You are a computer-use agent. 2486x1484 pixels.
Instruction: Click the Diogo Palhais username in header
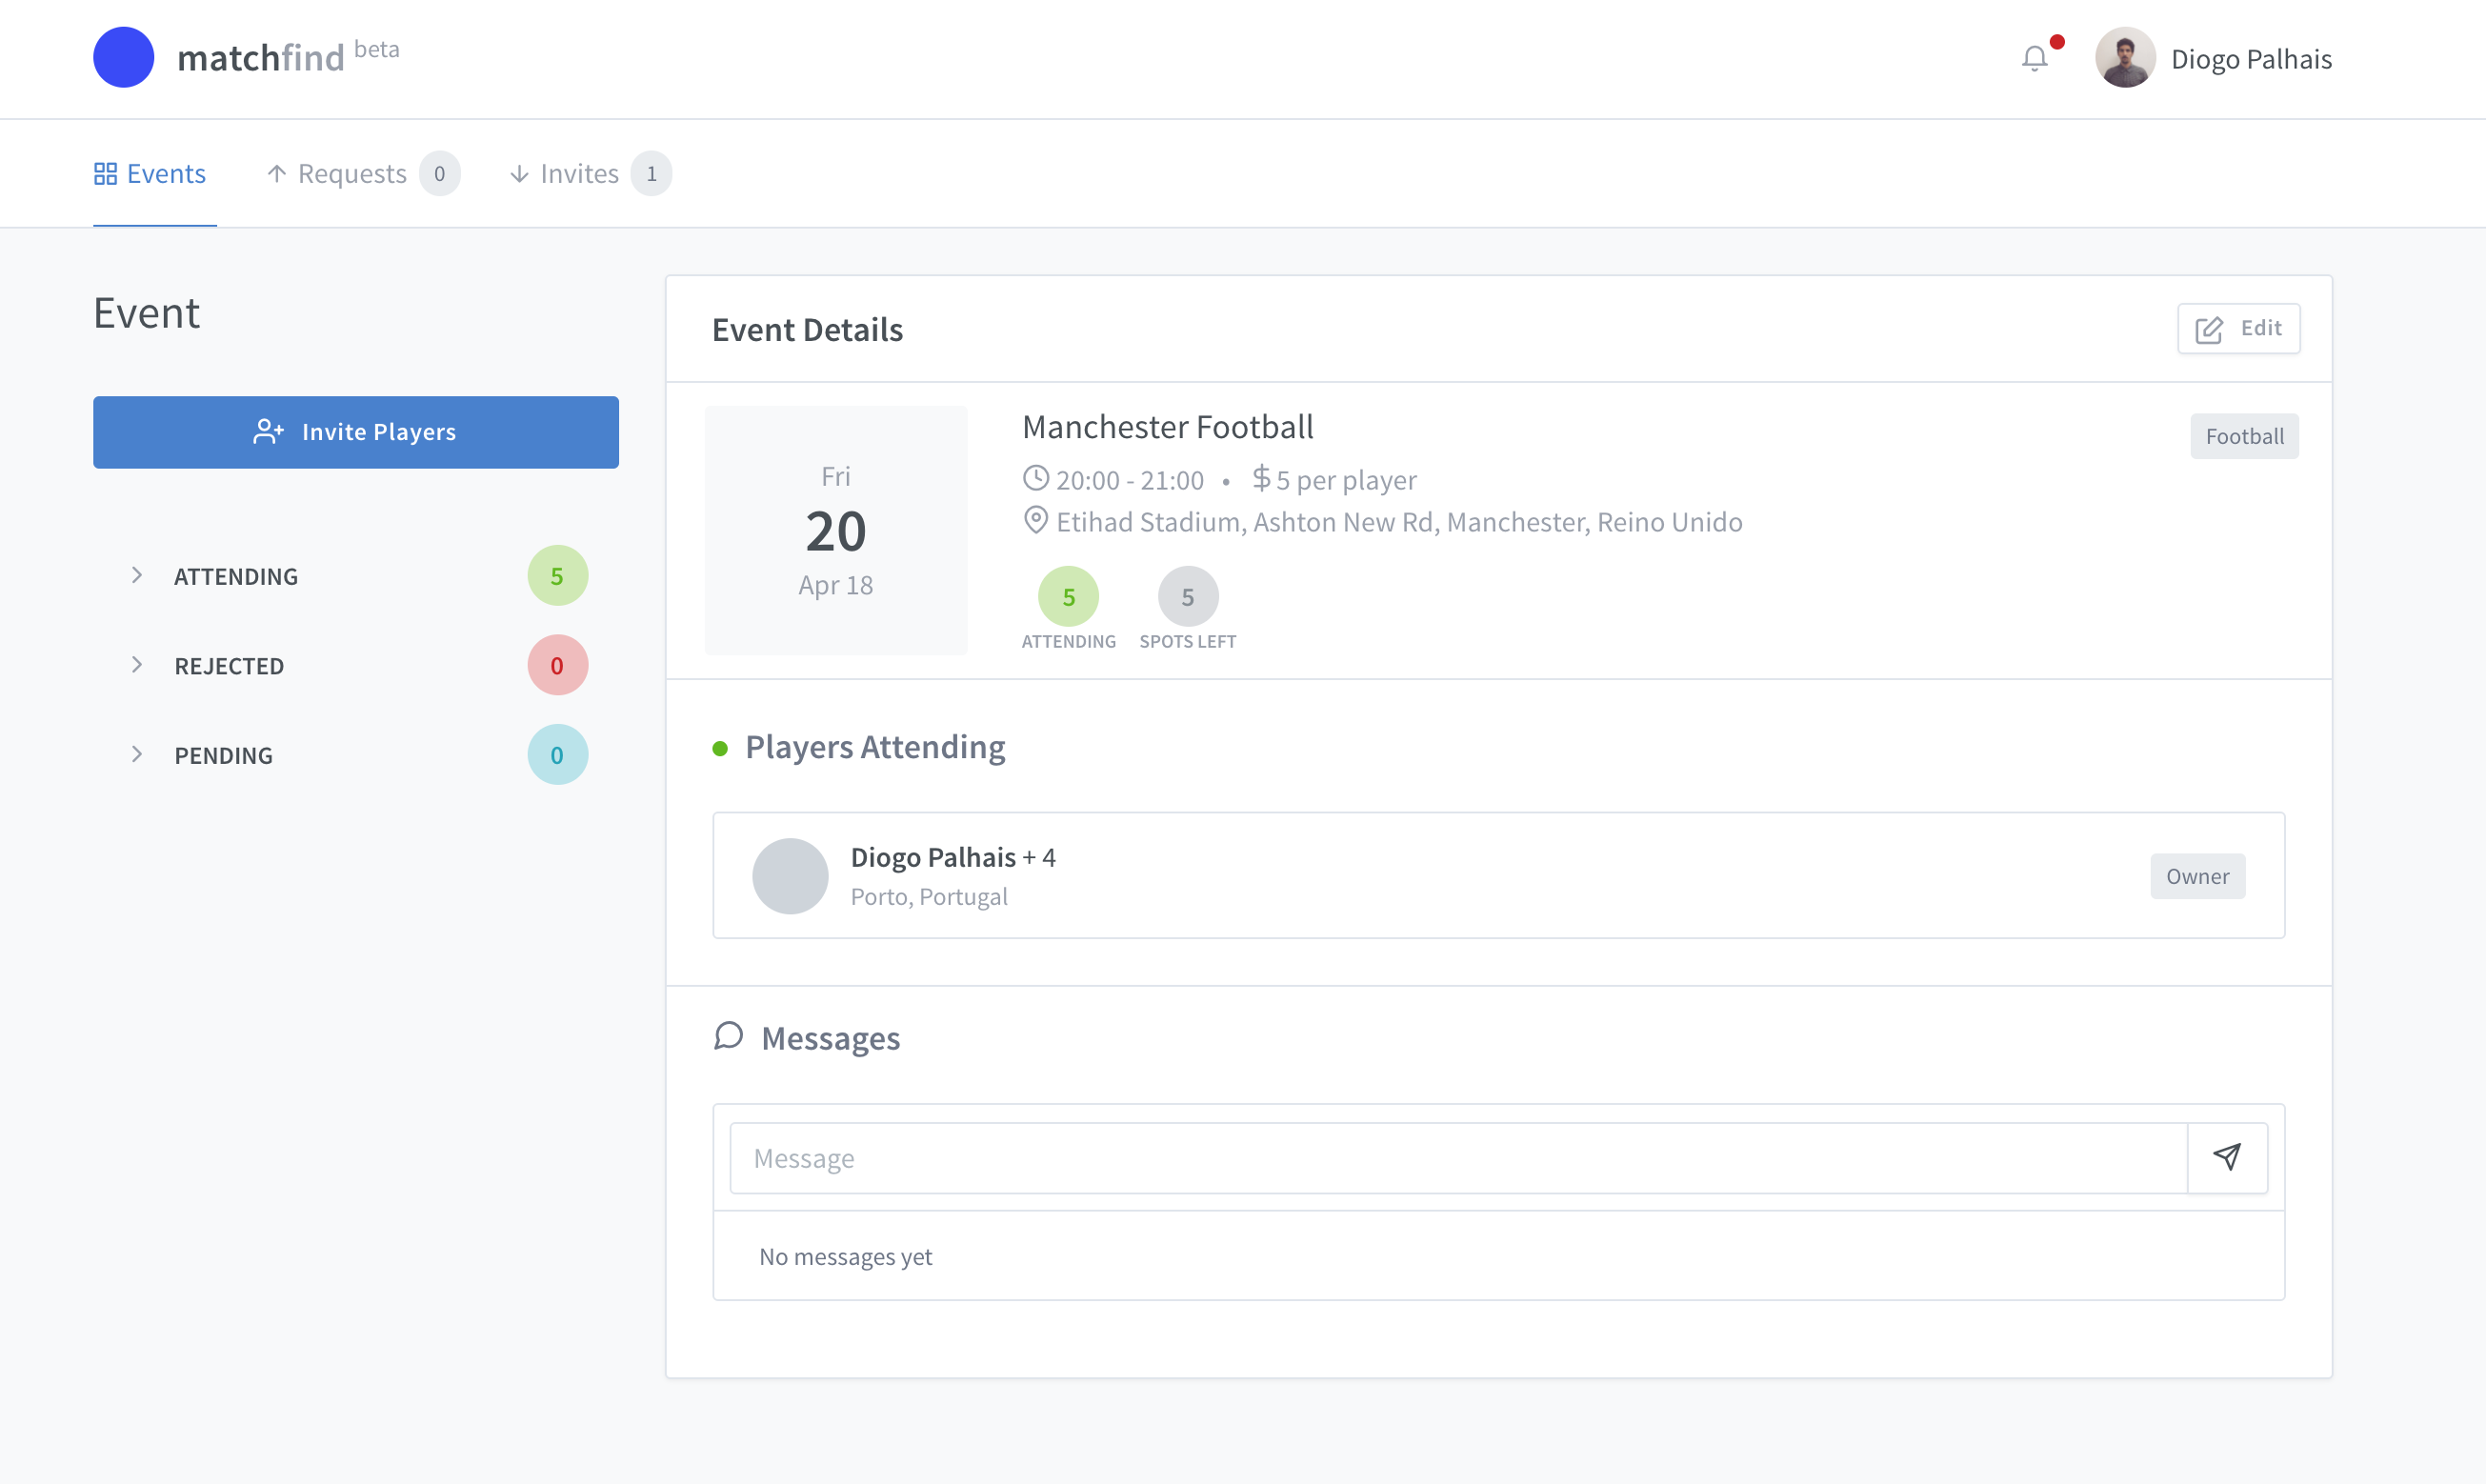[x=2250, y=59]
